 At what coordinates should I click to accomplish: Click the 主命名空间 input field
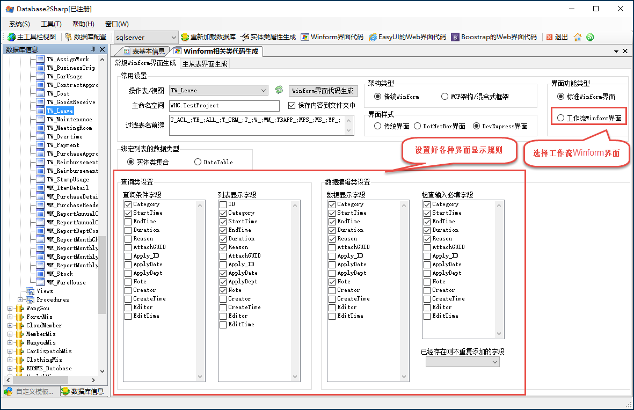click(x=224, y=106)
